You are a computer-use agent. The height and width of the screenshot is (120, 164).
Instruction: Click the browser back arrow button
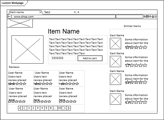[9, 17]
